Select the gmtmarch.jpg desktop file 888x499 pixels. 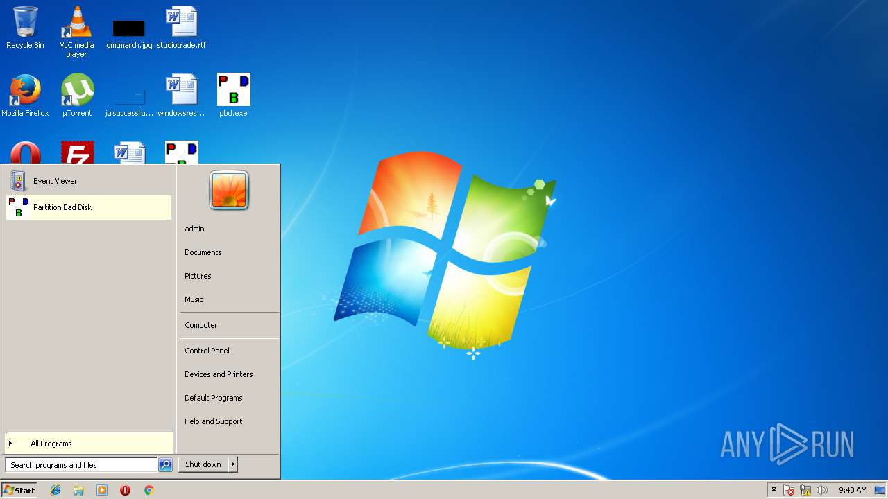(x=129, y=33)
